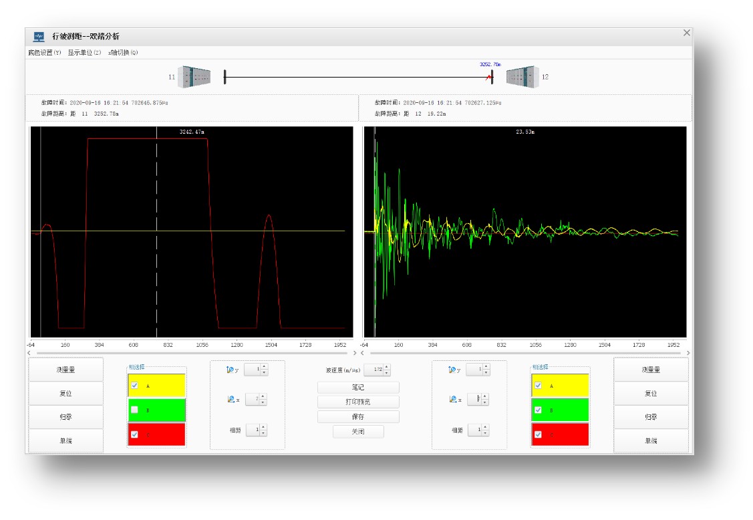Viewport: 753px width, 520px height.
Task: Increase station 12 x zoom with up arrow
Action: pos(485,396)
